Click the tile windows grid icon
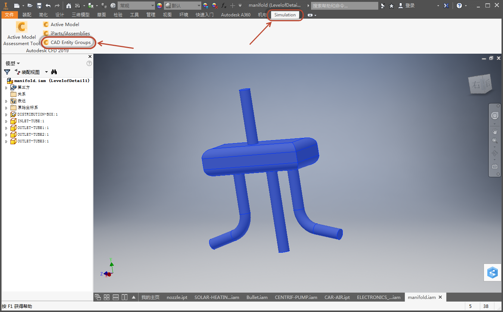Image resolution: width=503 pixels, height=312 pixels. pos(106,297)
